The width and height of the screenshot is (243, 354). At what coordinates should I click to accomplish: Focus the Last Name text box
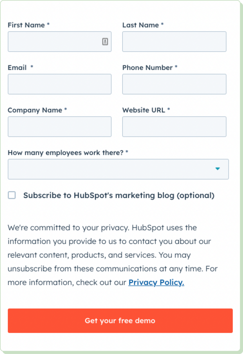(x=174, y=42)
